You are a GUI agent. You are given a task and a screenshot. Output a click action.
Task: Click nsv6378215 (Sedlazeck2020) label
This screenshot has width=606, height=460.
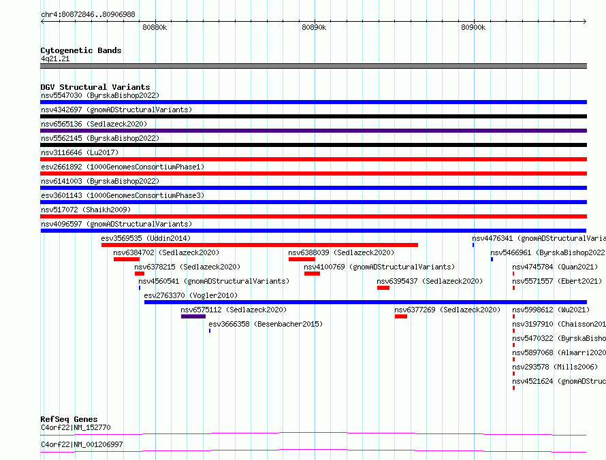tap(187, 267)
